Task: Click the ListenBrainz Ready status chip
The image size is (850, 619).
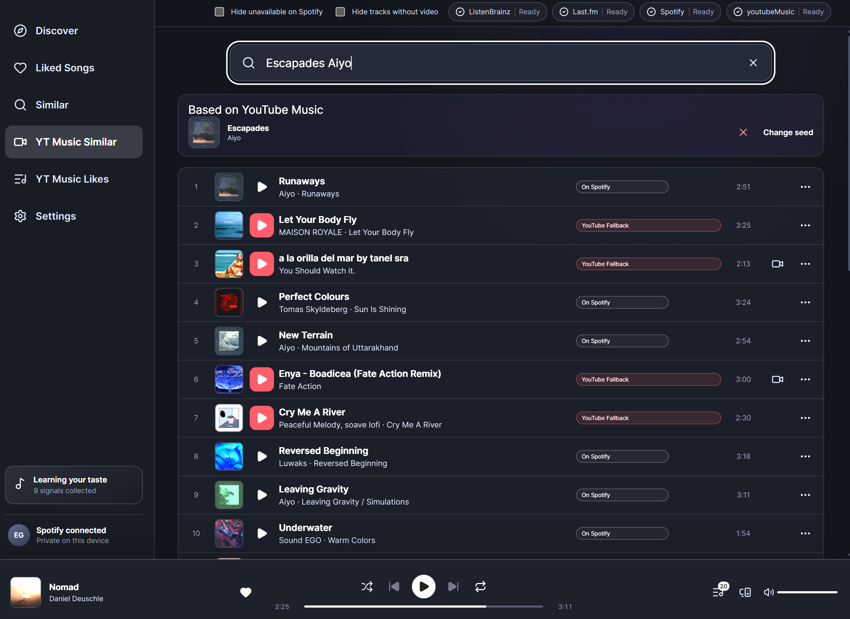Action: (x=497, y=12)
